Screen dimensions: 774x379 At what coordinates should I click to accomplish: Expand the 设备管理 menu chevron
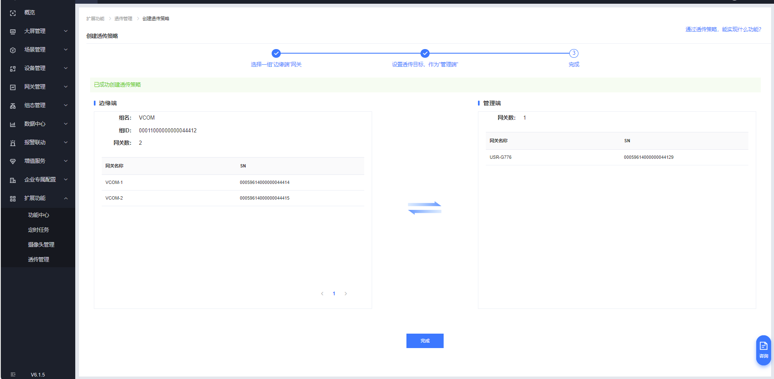66,68
